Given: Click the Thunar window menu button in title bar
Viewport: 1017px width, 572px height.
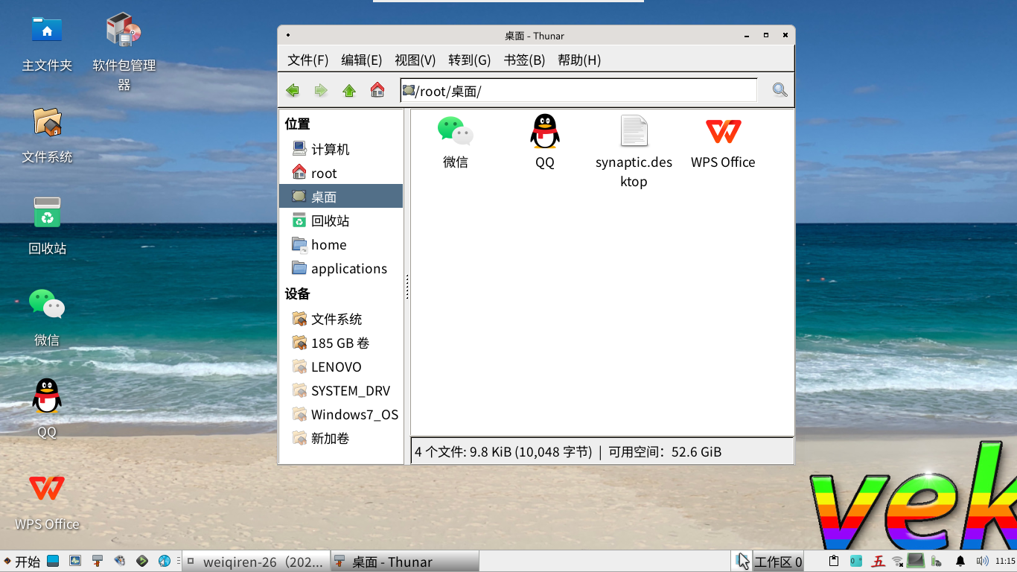Looking at the screenshot, I should point(287,35).
